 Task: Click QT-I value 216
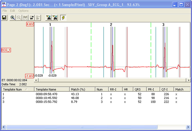point(166,98)
